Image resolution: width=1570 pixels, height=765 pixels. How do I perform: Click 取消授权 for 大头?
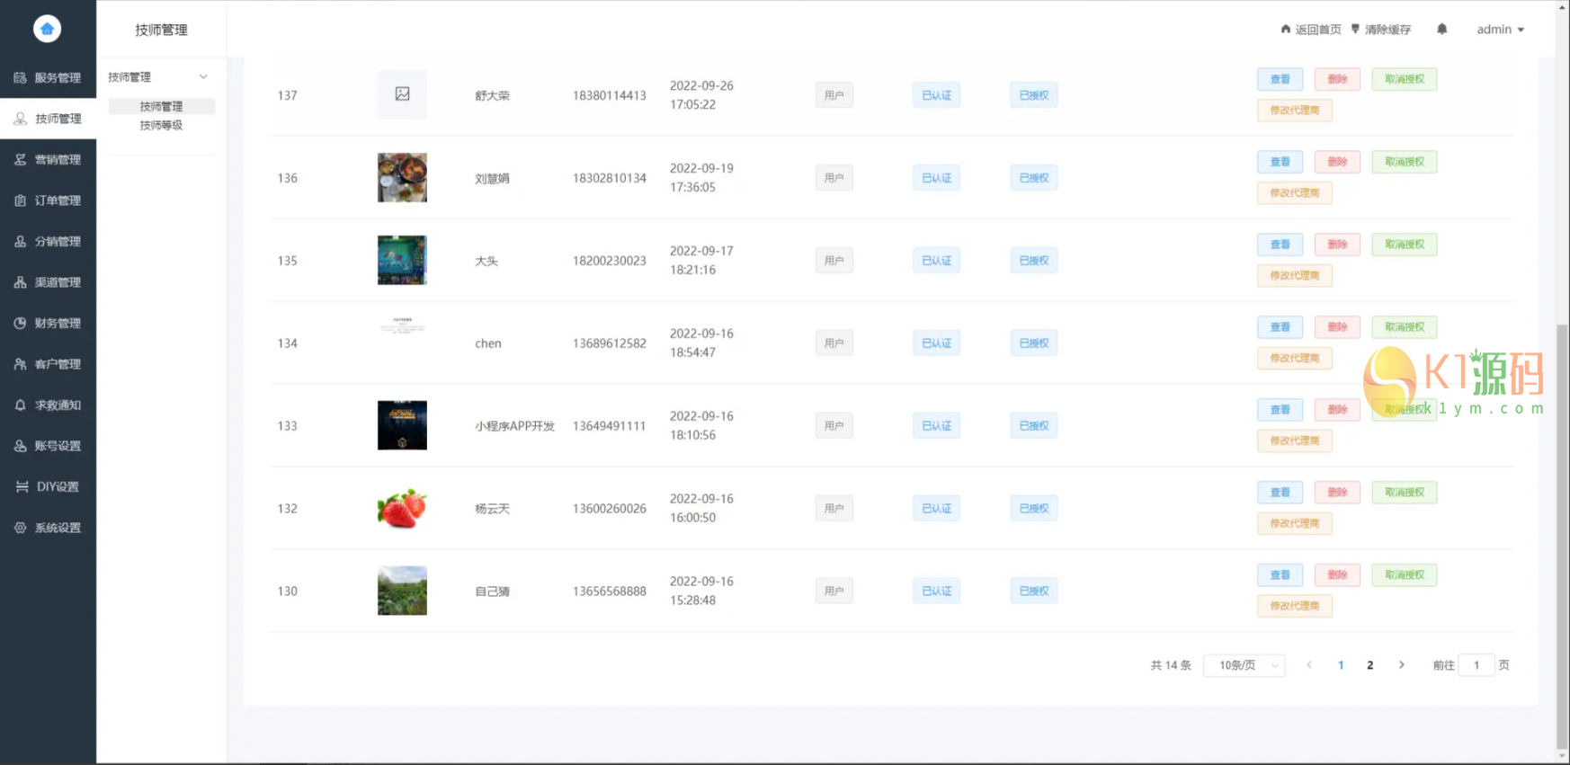click(x=1405, y=245)
